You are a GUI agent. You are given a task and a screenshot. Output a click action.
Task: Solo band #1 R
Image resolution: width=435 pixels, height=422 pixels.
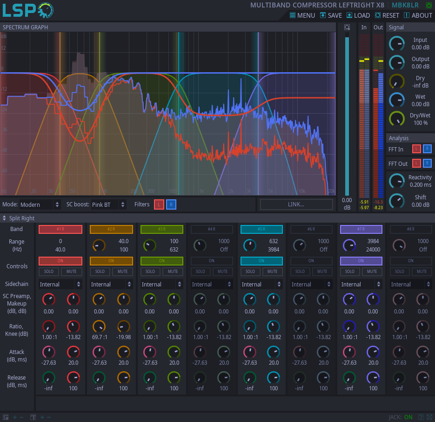point(49,272)
